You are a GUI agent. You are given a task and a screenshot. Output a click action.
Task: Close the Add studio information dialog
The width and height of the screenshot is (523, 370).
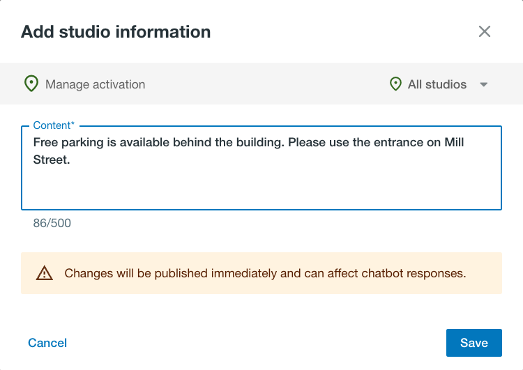tap(485, 31)
